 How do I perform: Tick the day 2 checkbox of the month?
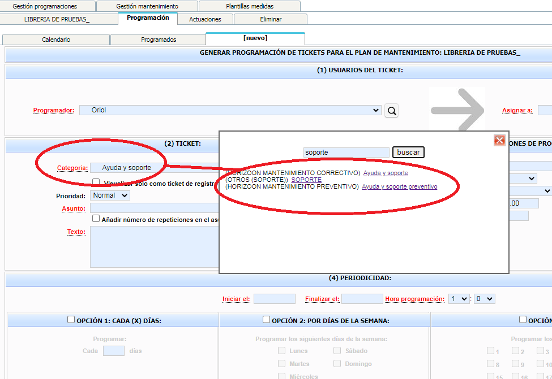[x=515, y=350]
